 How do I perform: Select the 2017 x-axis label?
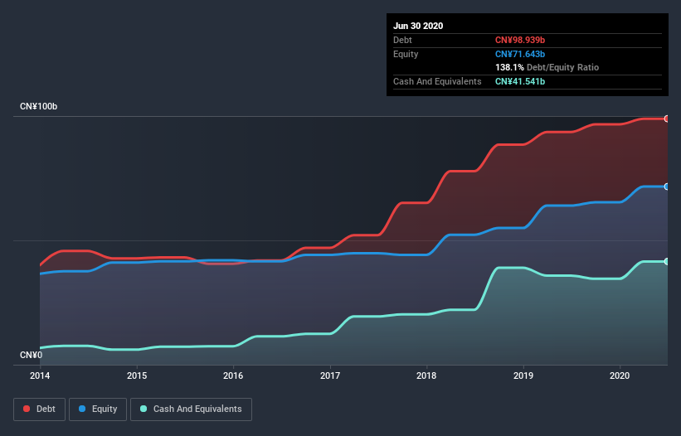(330, 375)
